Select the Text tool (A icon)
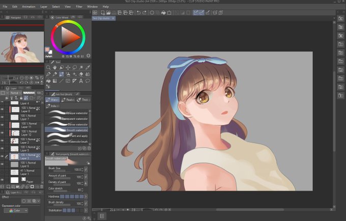 (81, 81)
